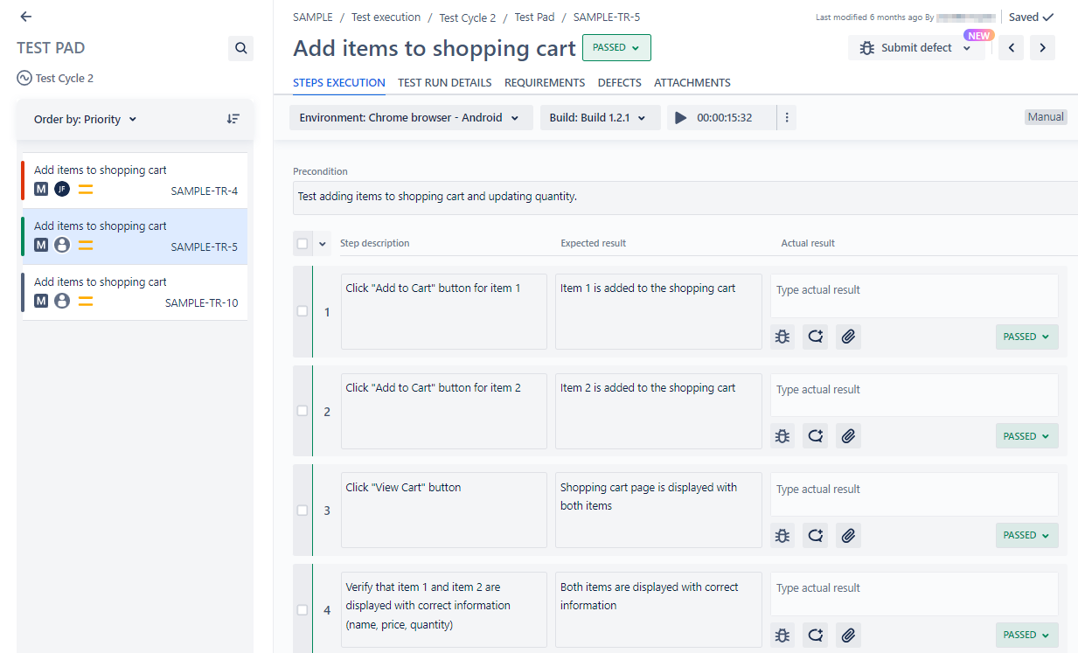Click the re-run icon for step 3
The image size is (1078, 653).
[815, 536]
